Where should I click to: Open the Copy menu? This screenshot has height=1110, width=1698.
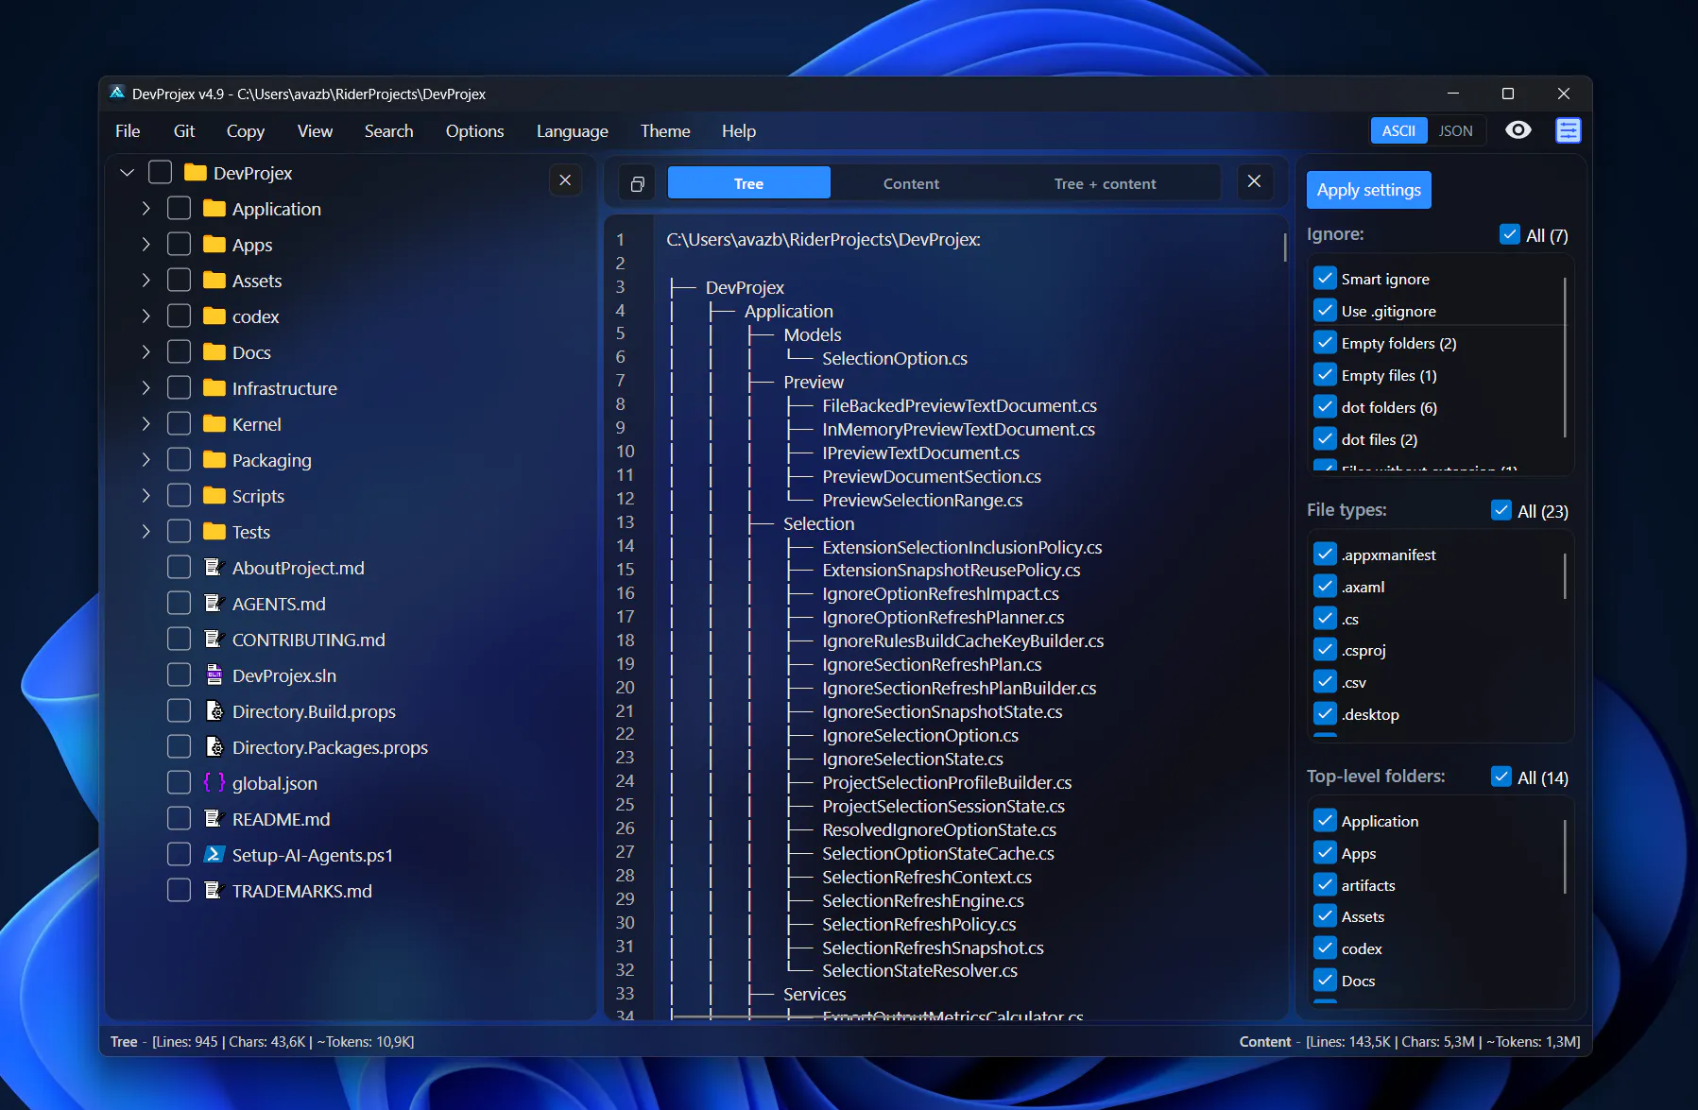click(x=246, y=130)
